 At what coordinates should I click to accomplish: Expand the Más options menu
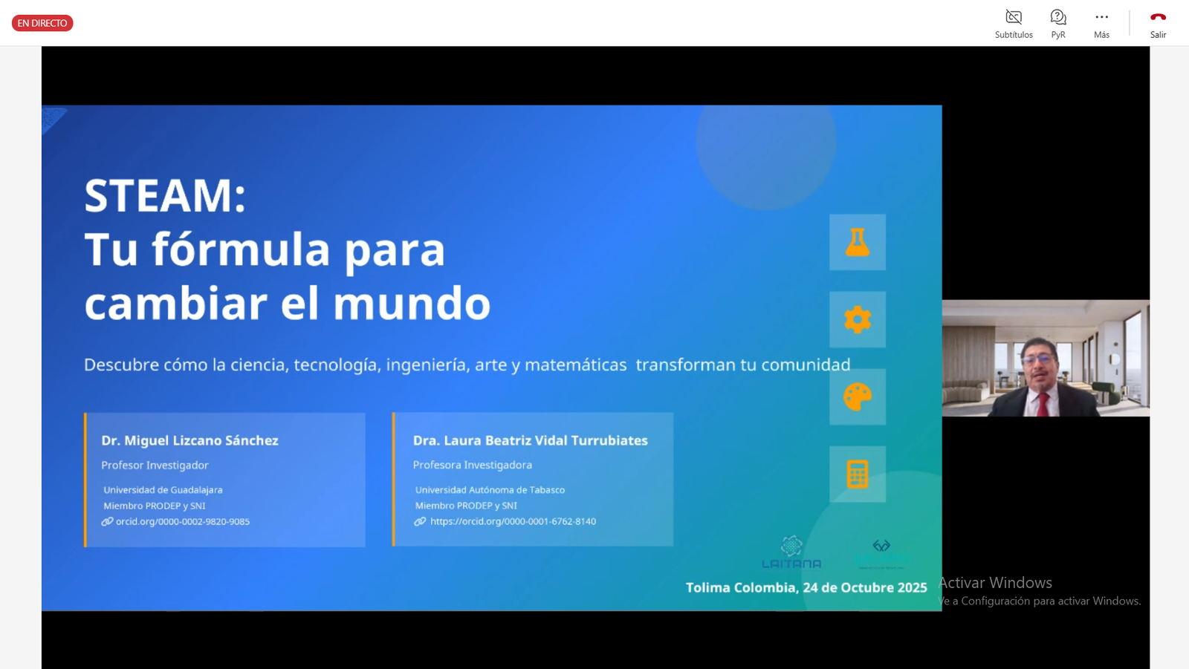point(1101,24)
